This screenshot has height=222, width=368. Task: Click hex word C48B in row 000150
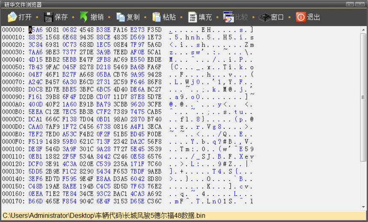click(x=36, y=186)
